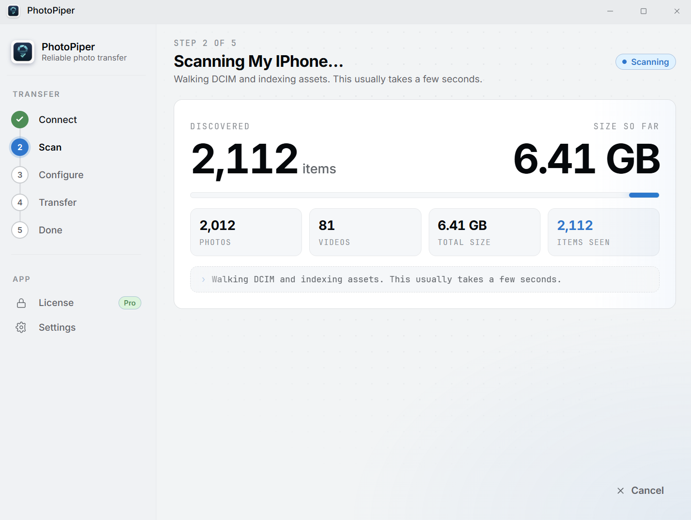Click the step 4 Transfer circle
The height and width of the screenshot is (520, 691).
(20, 202)
